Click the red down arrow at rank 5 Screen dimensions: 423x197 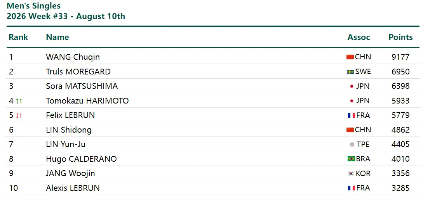click(17, 116)
